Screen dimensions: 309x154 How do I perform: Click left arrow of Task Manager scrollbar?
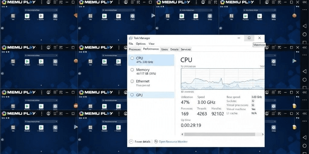coord(182,134)
